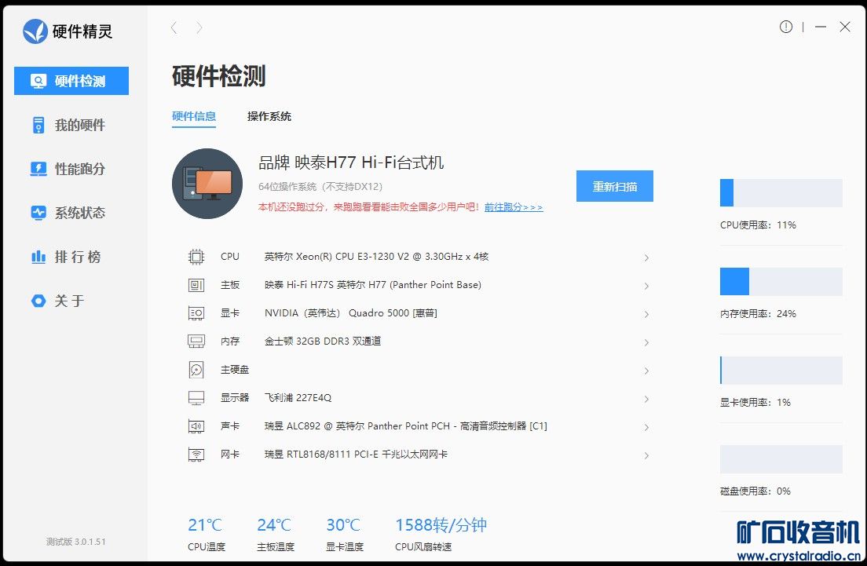Click the 测试版 3.0.1.51 version label

coord(75,542)
